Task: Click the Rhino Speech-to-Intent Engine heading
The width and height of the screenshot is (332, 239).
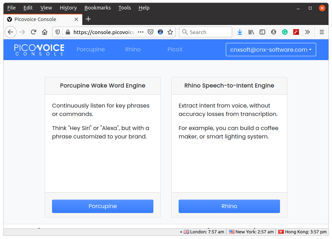Action: 229,85
